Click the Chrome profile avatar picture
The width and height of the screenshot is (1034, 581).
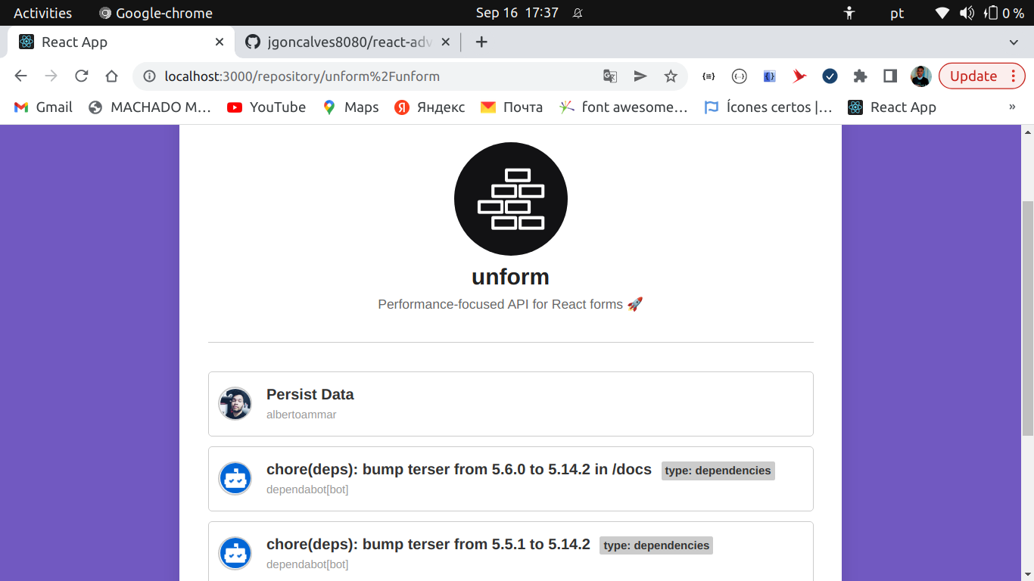pyautogui.click(x=921, y=76)
